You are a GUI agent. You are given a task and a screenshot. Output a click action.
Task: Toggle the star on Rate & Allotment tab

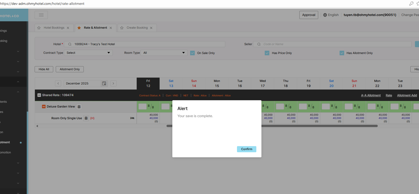pyautogui.click(x=79, y=28)
